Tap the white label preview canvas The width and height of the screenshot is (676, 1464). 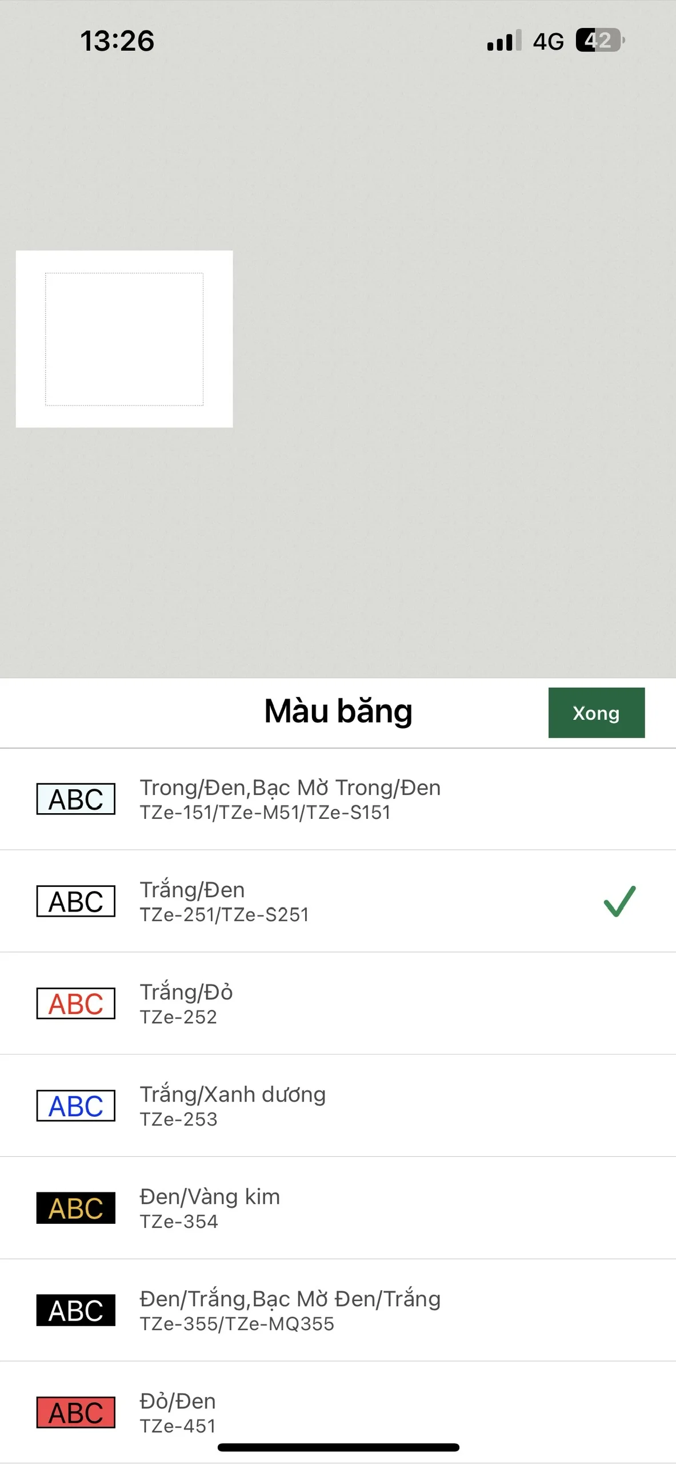click(124, 339)
